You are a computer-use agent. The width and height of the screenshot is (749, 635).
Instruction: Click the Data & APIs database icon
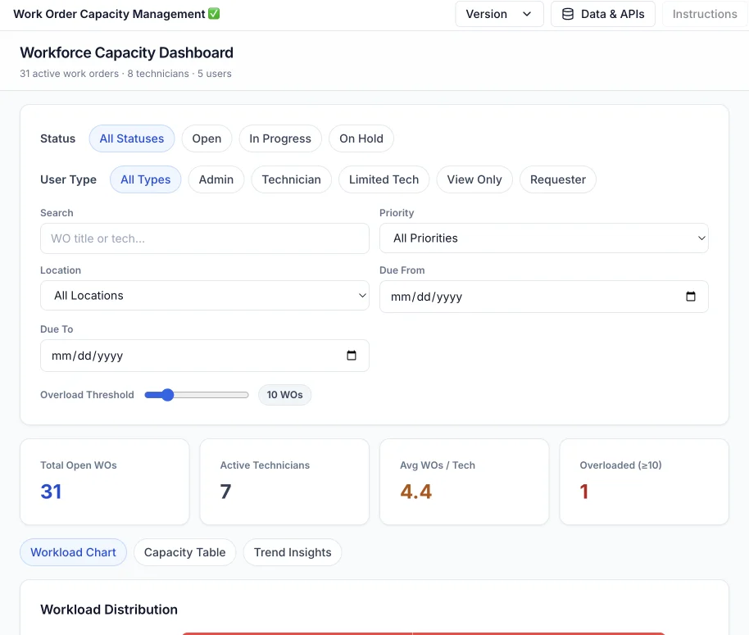pos(567,14)
